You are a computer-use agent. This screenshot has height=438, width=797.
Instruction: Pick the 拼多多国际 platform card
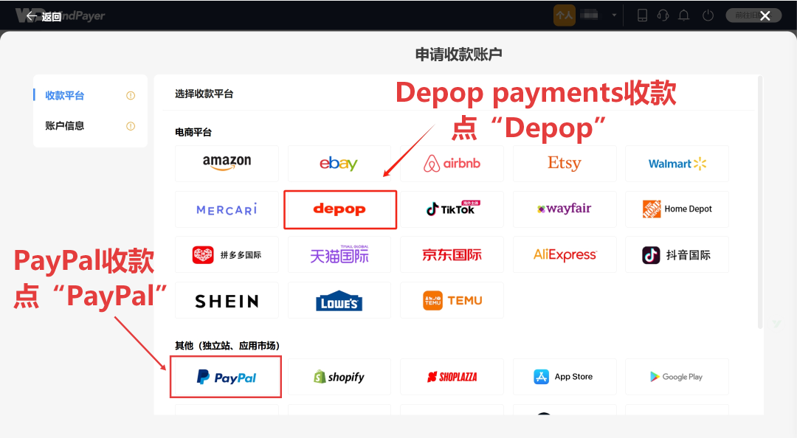click(x=227, y=254)
